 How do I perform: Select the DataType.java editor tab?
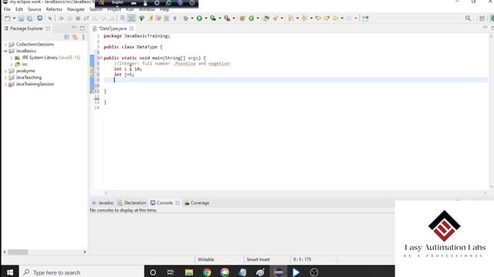point(113,28)
